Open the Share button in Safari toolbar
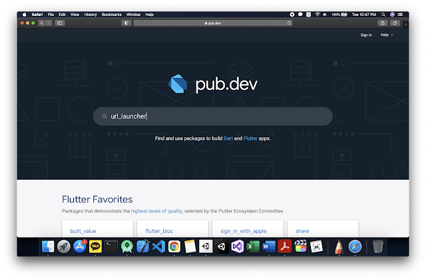Screen dimensions: 426x279 click(x=383, y=23)
